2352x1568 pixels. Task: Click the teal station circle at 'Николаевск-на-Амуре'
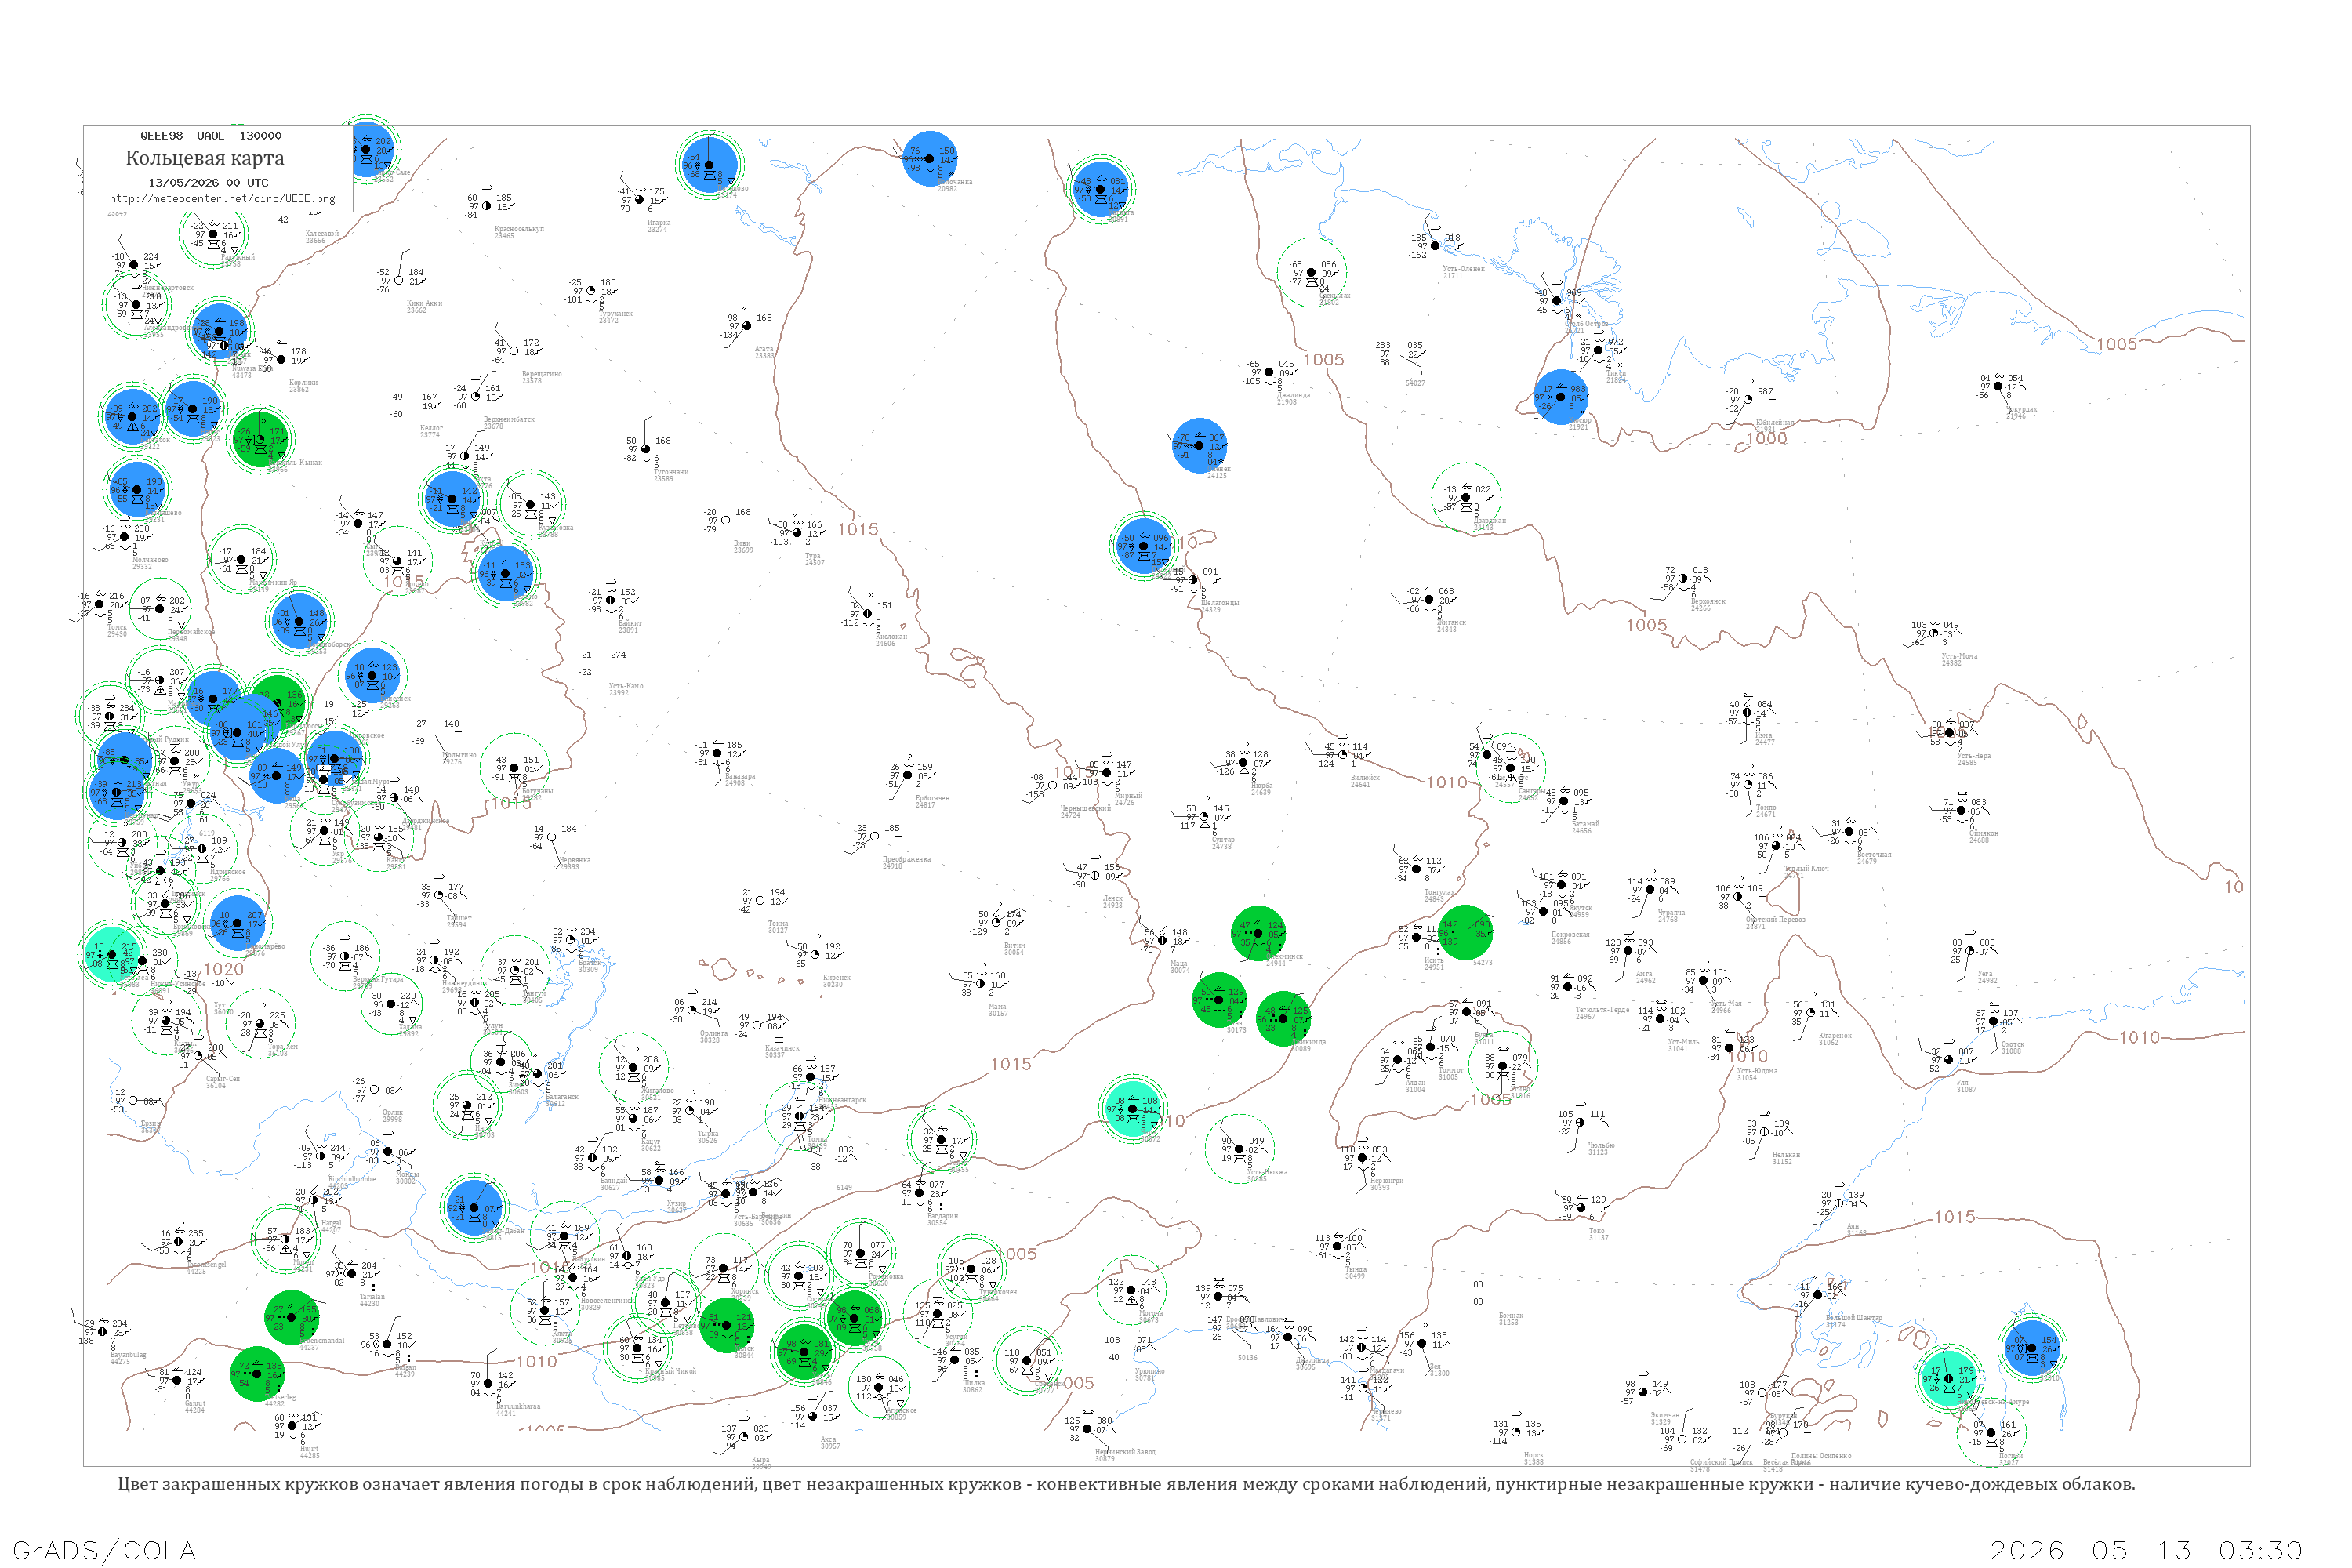click(1948, 1379)
